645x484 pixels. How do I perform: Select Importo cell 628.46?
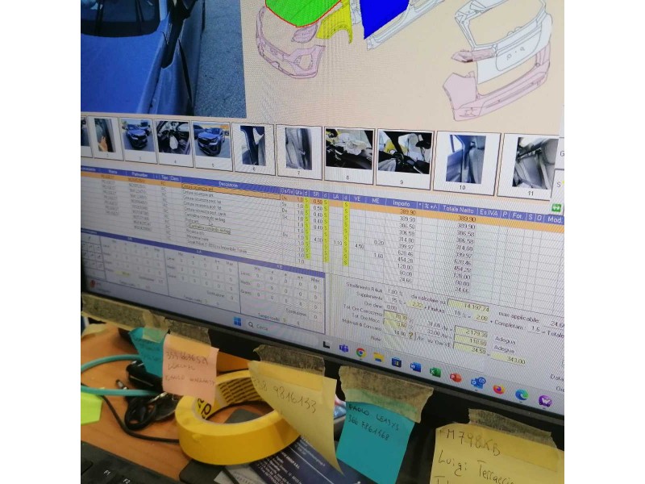point(406,253)
